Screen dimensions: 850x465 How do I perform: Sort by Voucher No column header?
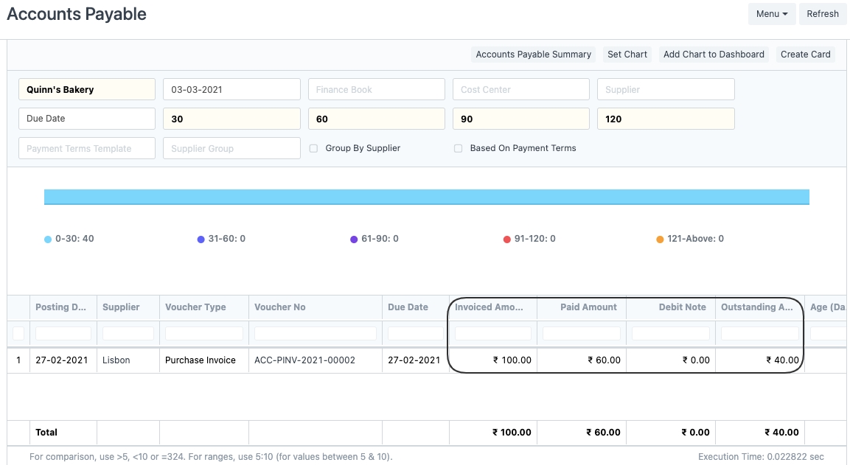coord(280,307)
